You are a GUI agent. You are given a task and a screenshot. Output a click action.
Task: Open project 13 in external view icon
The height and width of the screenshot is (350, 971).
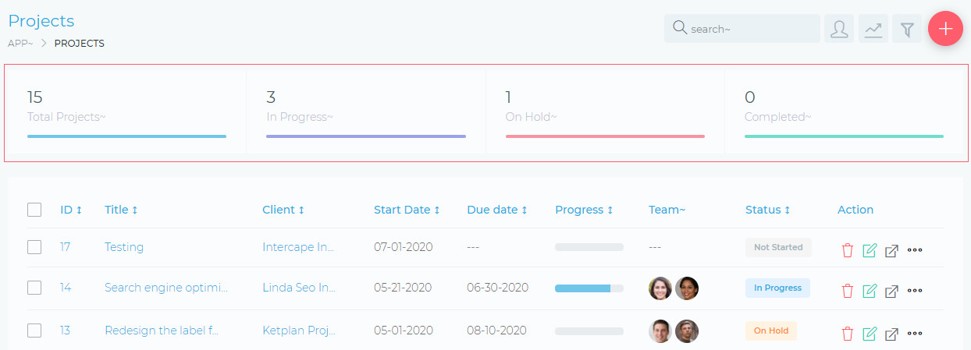click(x=891, y=334)
